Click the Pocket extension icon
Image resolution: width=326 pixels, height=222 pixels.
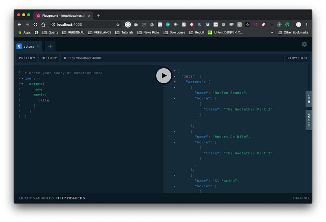click(x=144, y=24)
